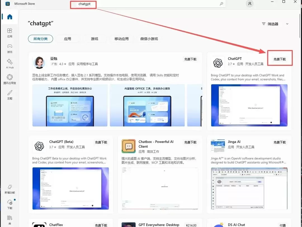Click the Microsoft Store logo icon
302x227 pixels.
[8, 4]
